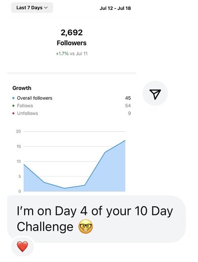Tap the Day 4 challenge message bubble
The width and height of the screenshot is (198, 262).
point(97,219)
